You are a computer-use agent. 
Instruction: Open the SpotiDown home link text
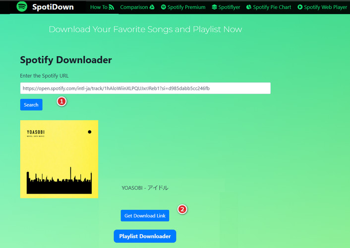pos(53,7)
